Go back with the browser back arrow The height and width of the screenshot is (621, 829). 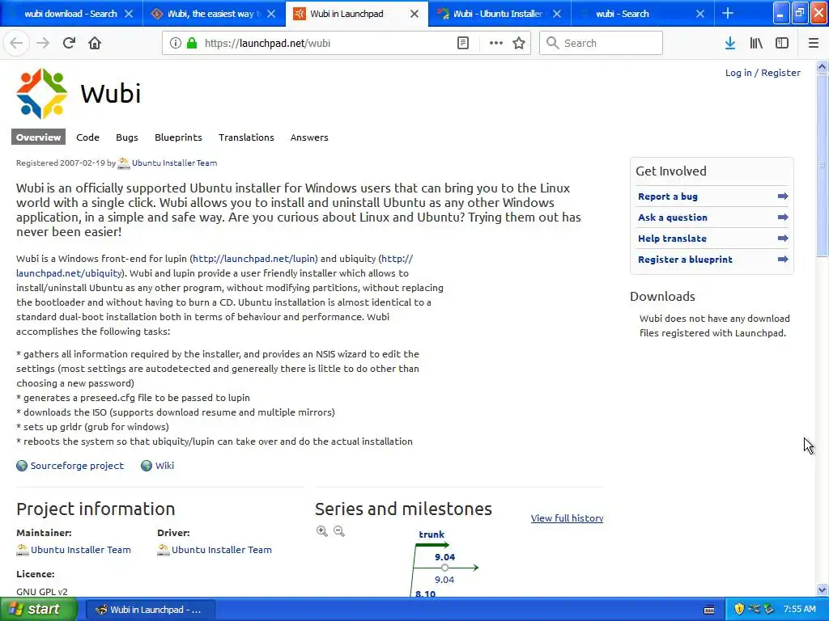coord(16,43)
